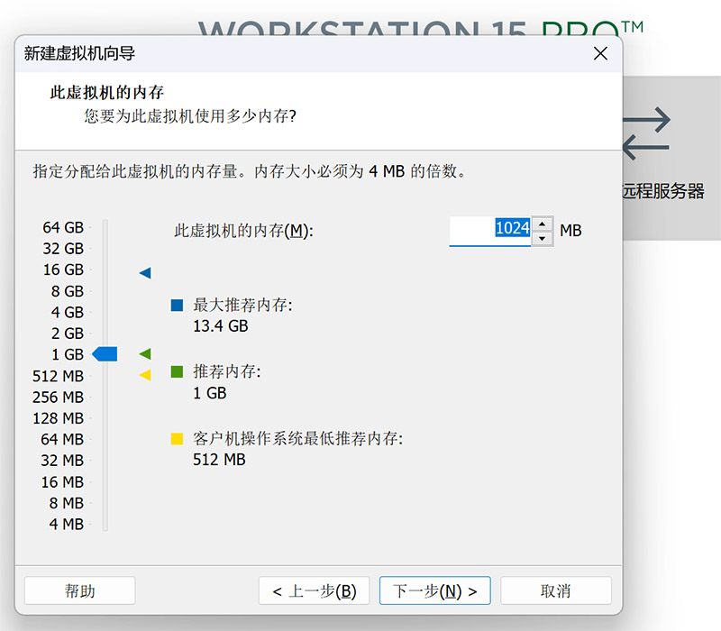Cancel the wizard with 取消
The width and height of the screenshot is (721, 631).
coord(556,590)
